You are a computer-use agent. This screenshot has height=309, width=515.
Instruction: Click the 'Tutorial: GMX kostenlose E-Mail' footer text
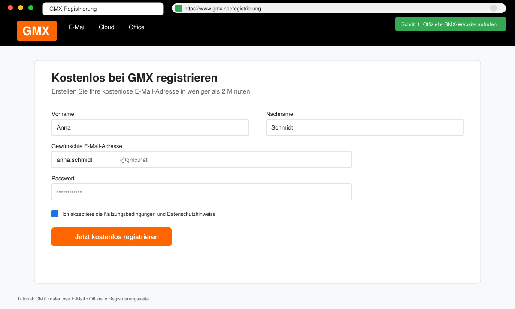(x=83, y=299)
